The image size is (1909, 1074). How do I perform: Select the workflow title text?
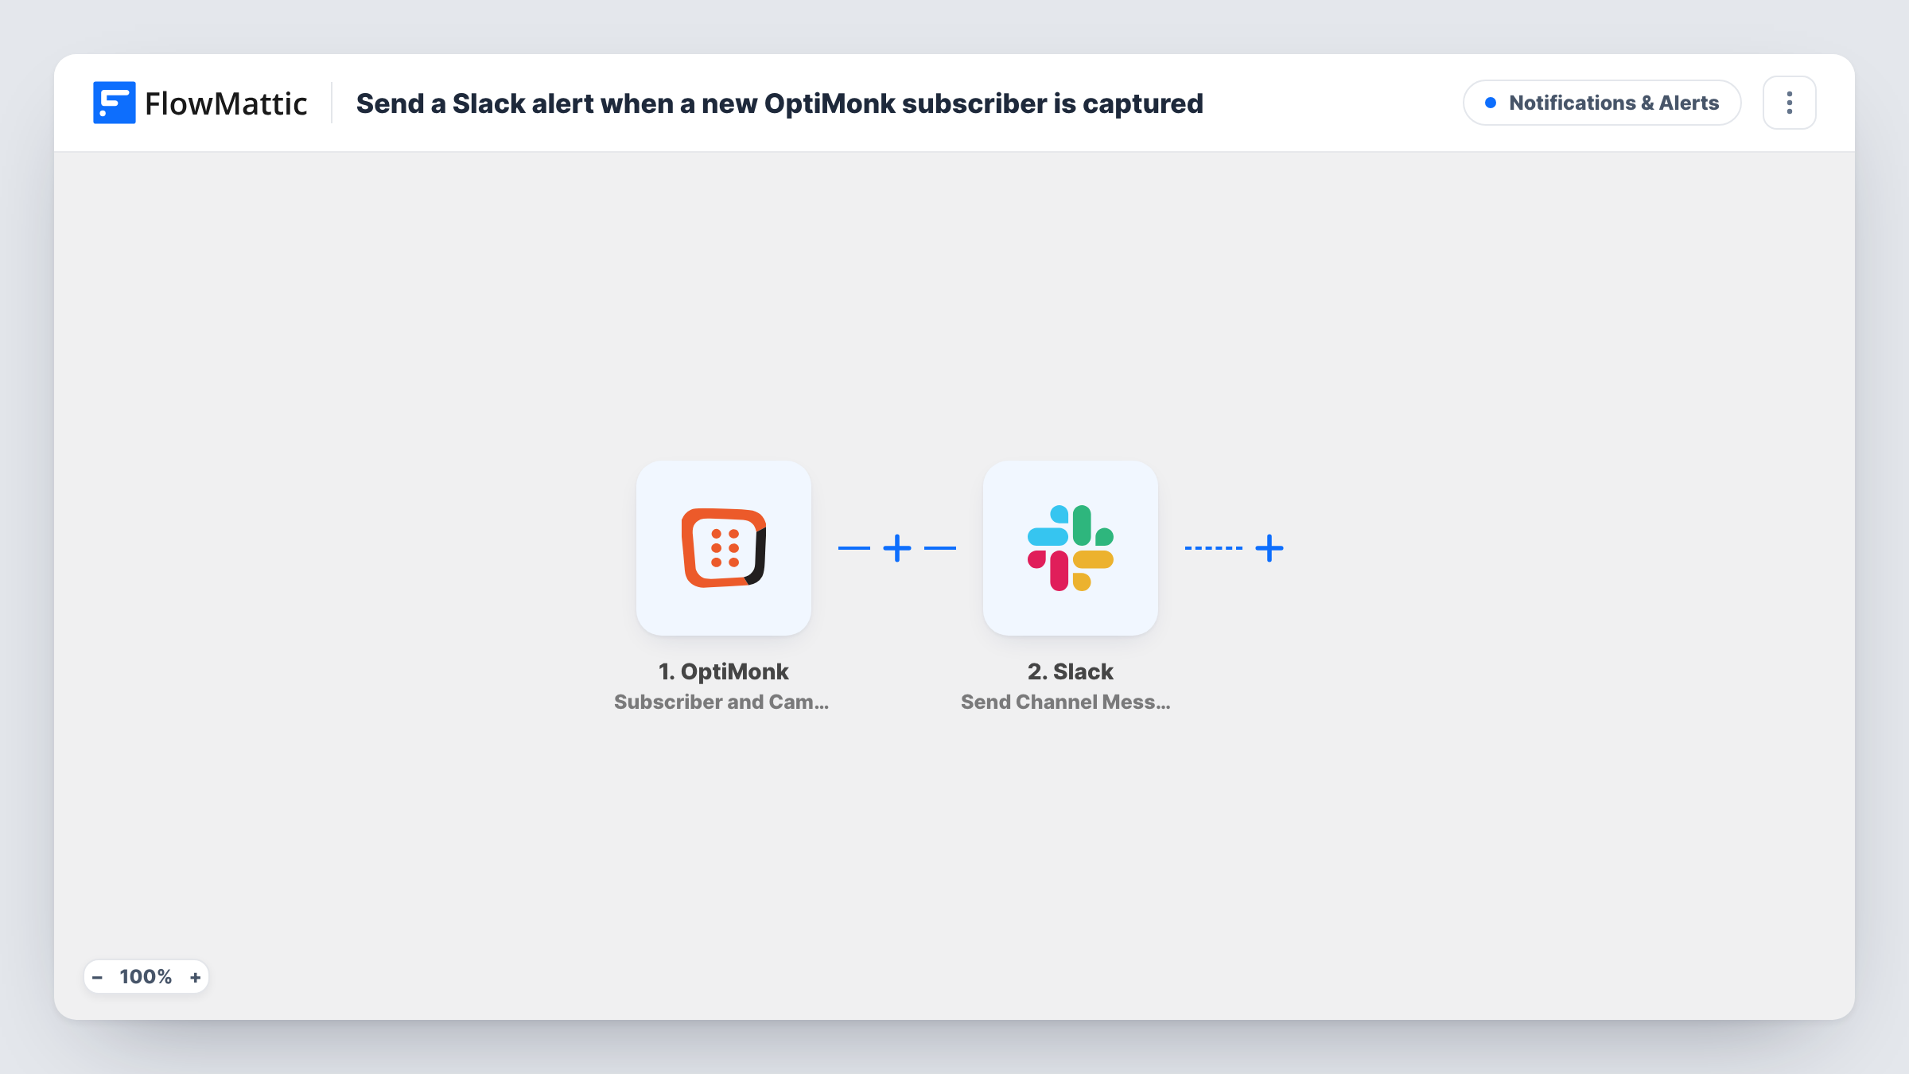780,103
